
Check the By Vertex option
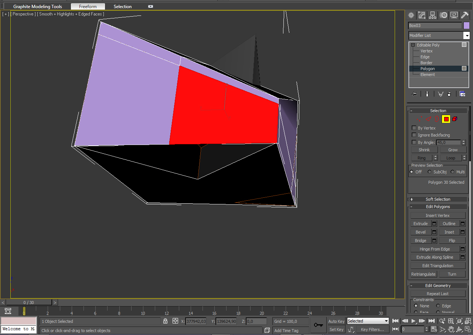point(414,128)
